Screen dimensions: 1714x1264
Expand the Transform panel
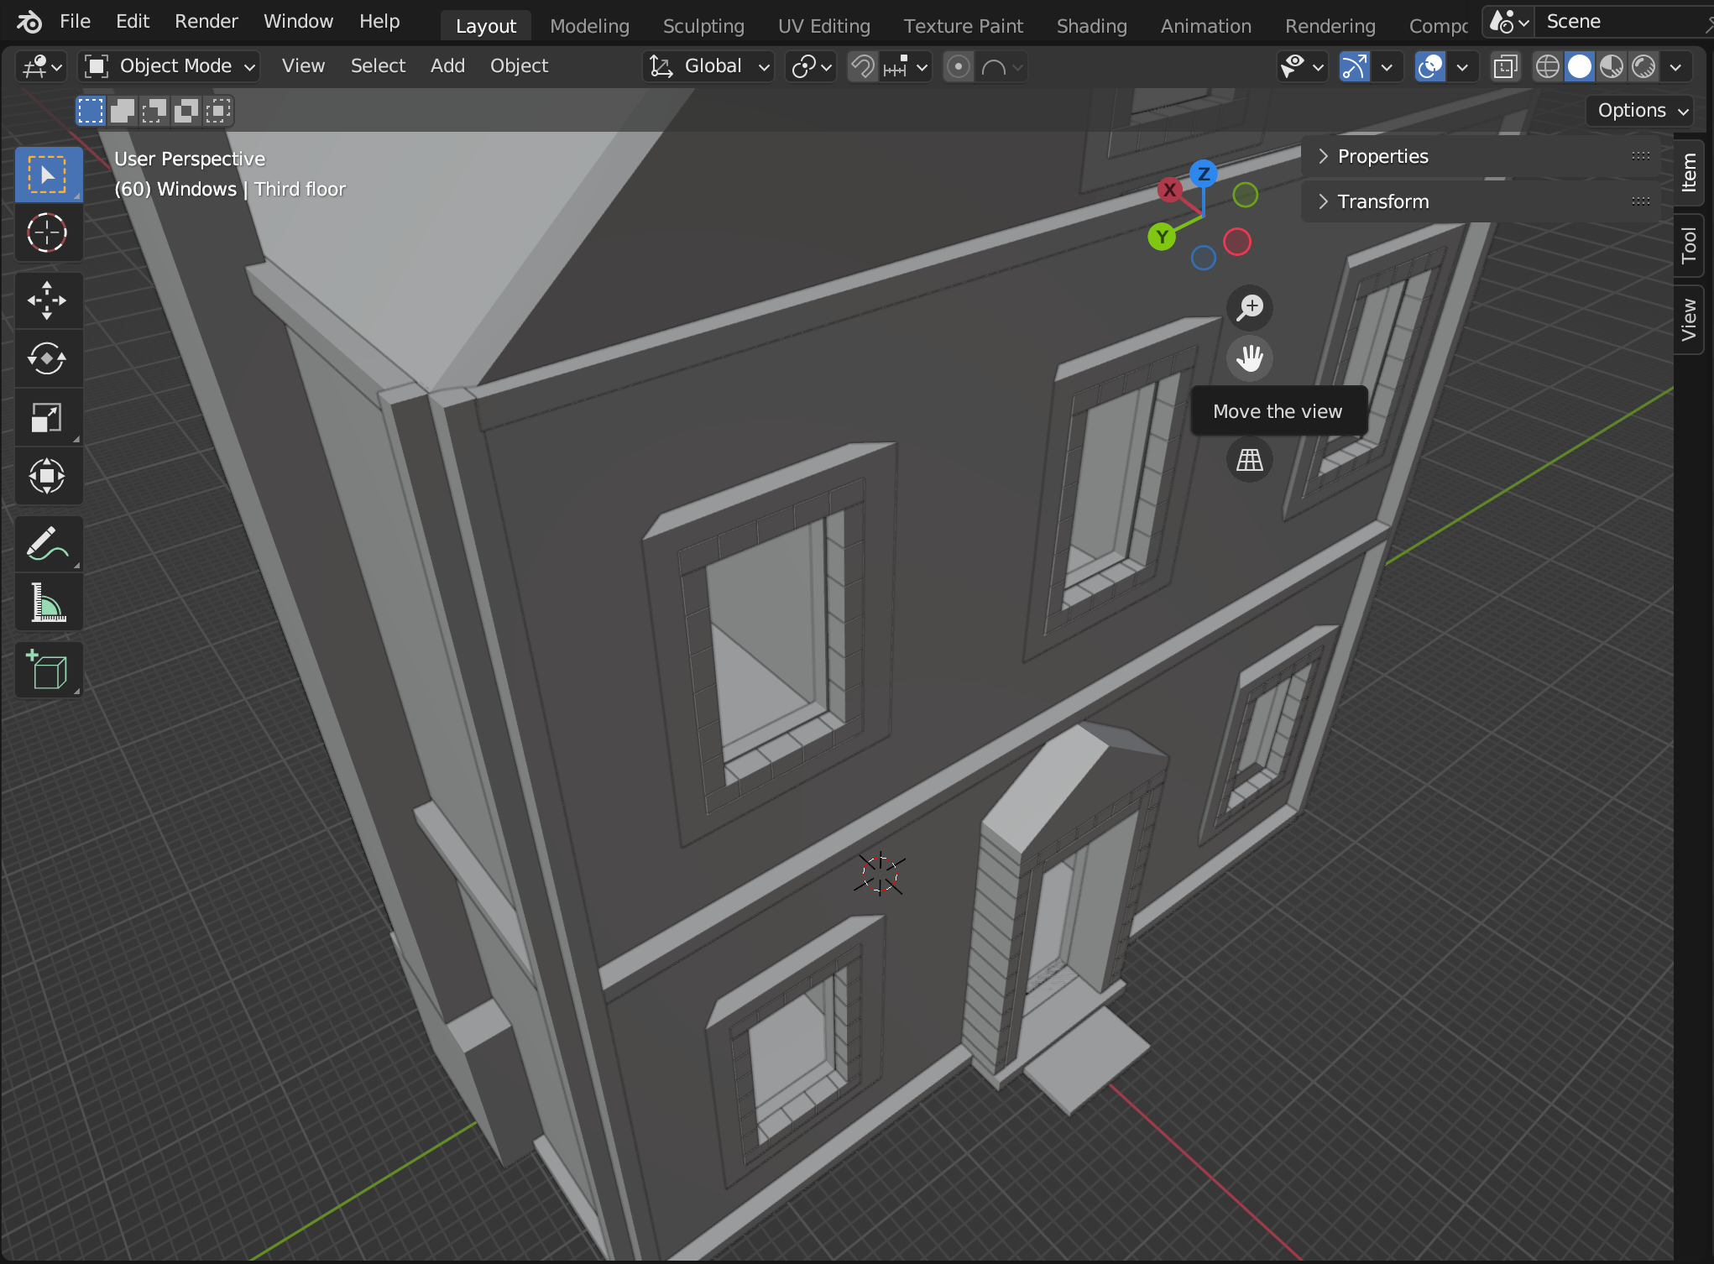click(x=1382, y=201)
